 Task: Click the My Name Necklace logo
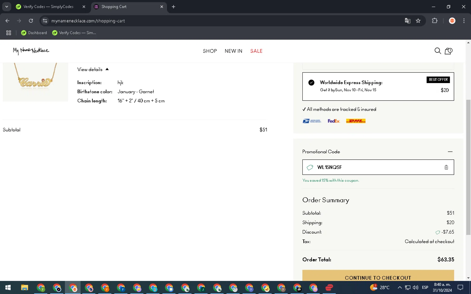[31, 50]
